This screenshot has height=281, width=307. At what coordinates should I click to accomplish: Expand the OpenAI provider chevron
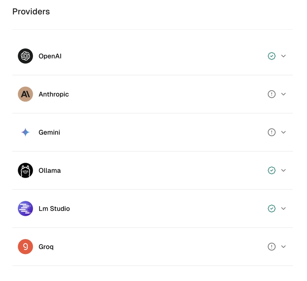283,56
